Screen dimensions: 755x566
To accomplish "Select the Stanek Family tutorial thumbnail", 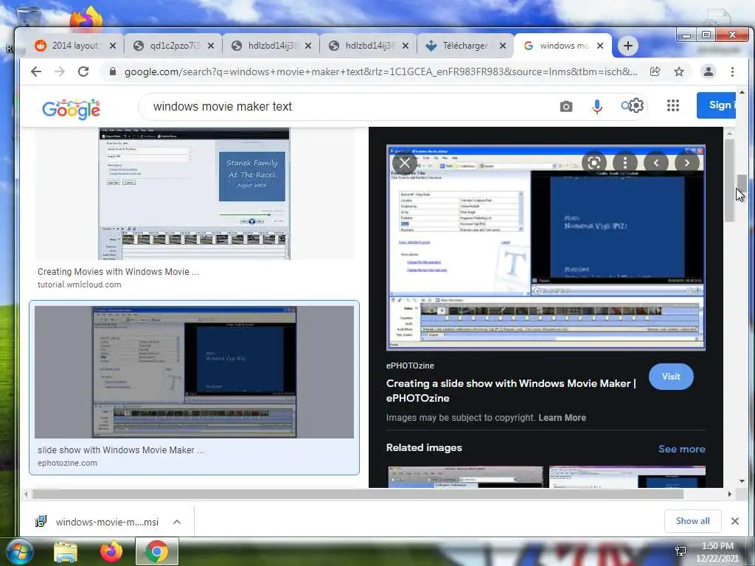I will (x=194, y=194).
